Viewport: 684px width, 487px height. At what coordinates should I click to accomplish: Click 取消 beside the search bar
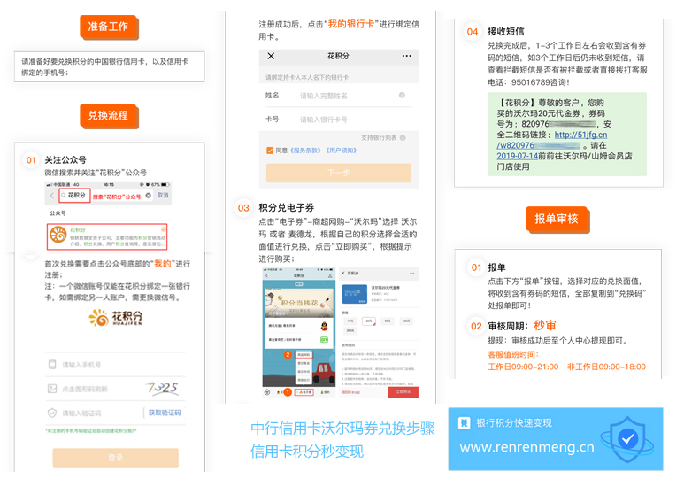(163, 196)
